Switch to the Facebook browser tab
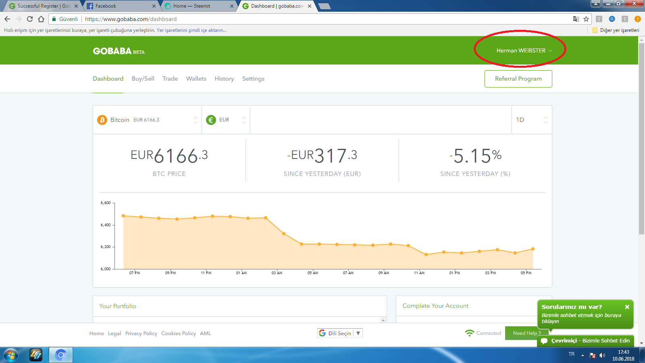This screenshot has width=645, height=363. [x=121, y=6]
